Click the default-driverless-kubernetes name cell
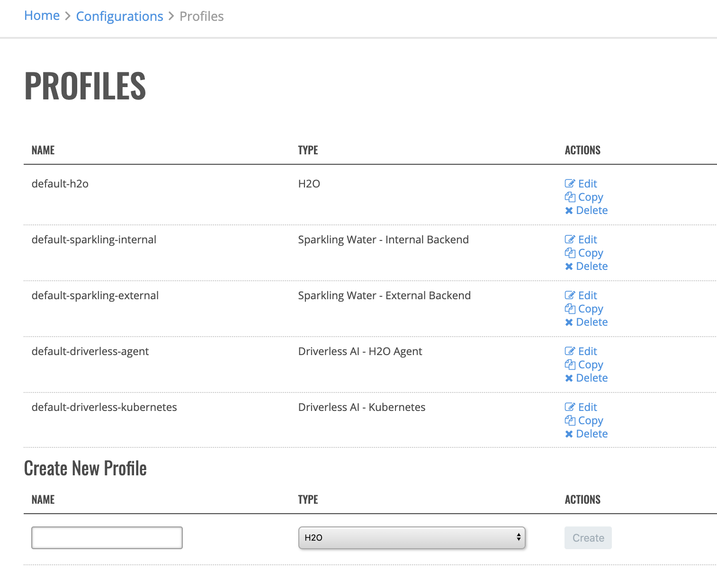The width and height of the screenshot is (717, 588). (104, 407)
